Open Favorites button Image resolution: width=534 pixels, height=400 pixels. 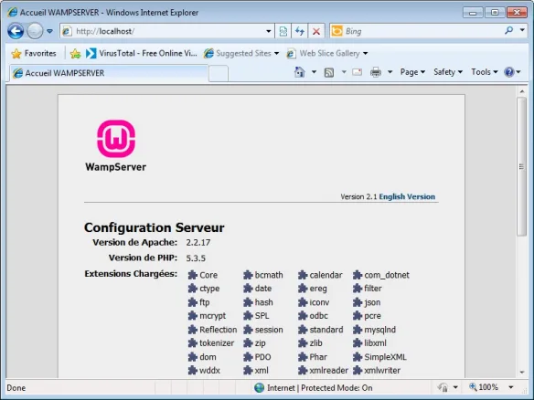tap(33, 53)
